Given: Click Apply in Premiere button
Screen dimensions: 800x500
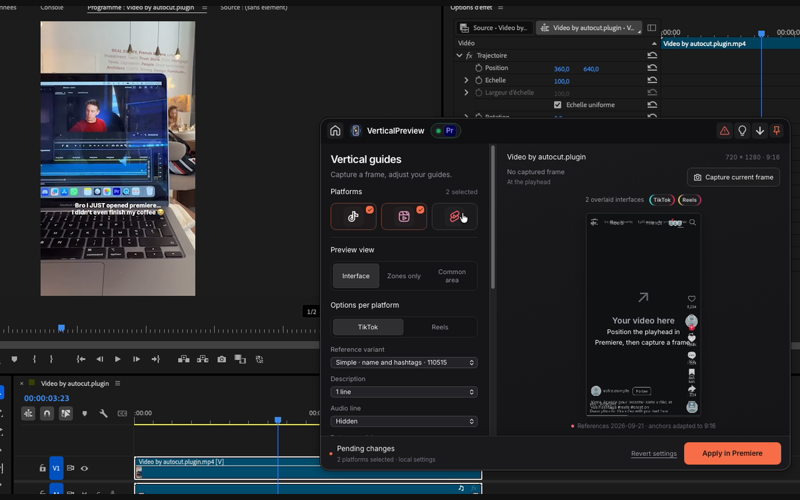Looking at the screenshot, I should point(733,453).
